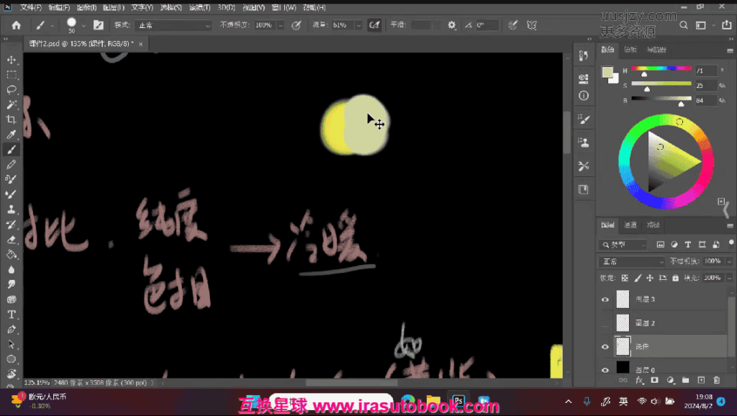This screenshot has height=416, width=737.
Task: Select the Paint Bucket tool
Action: 12,254
